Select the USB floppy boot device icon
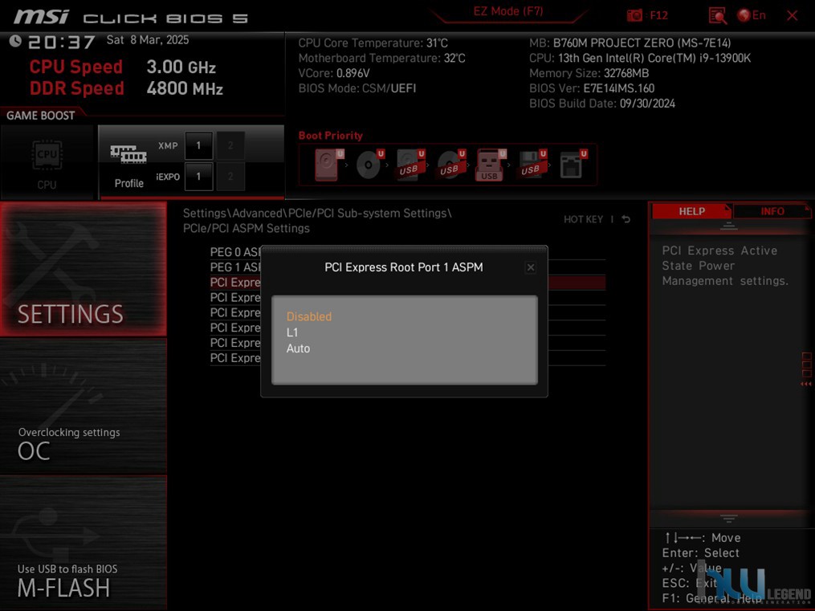The image size is (815, 611). [x=532, y=165]
